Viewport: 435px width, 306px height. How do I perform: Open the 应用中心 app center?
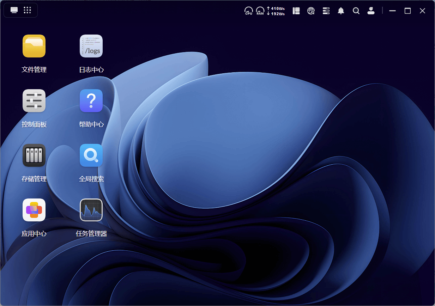pyautogui.click(x=34, y=210)
